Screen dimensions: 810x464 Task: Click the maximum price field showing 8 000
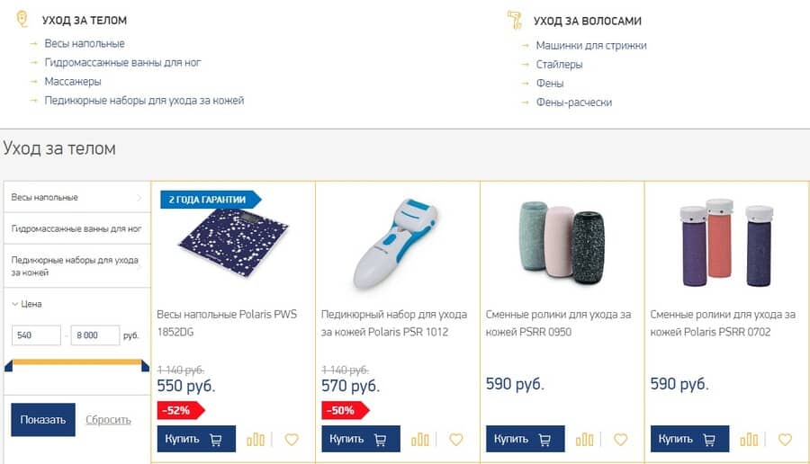tap(94, 335)
